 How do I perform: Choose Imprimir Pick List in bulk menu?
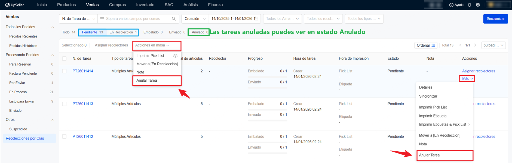click(x=150, y=56)
